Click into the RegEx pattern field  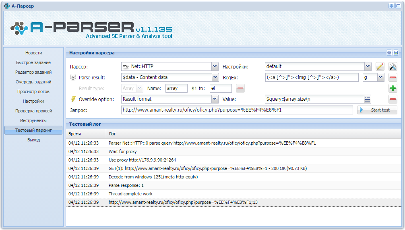[312, 77]
